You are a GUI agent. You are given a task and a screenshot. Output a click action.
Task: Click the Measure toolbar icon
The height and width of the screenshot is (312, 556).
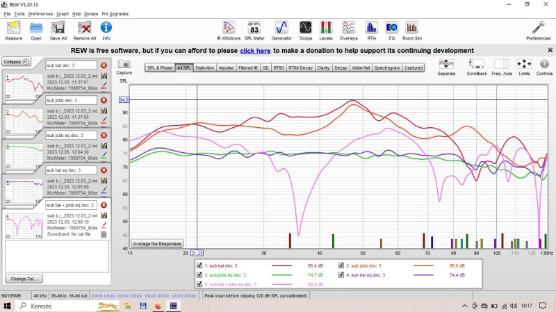[x=13, y=31]
